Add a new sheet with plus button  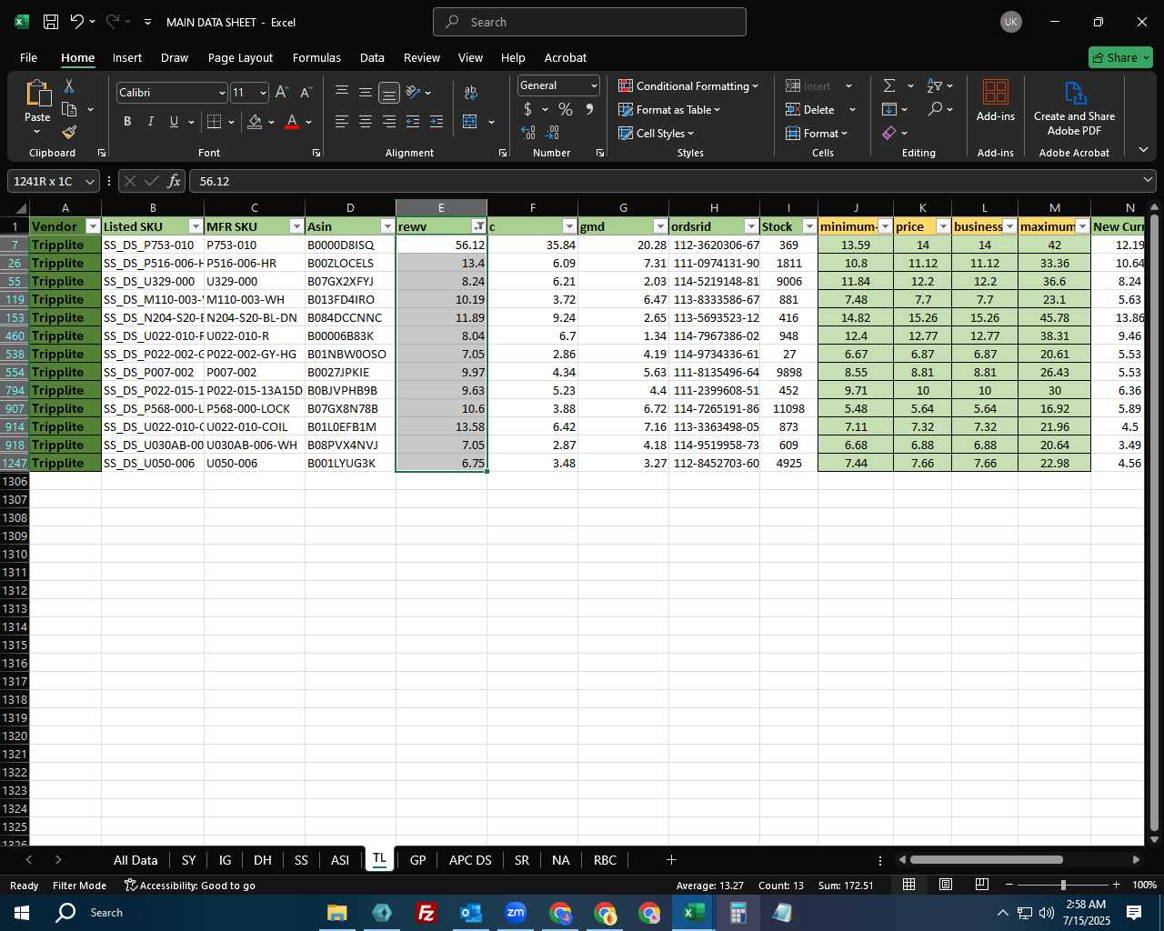(671, 860)
